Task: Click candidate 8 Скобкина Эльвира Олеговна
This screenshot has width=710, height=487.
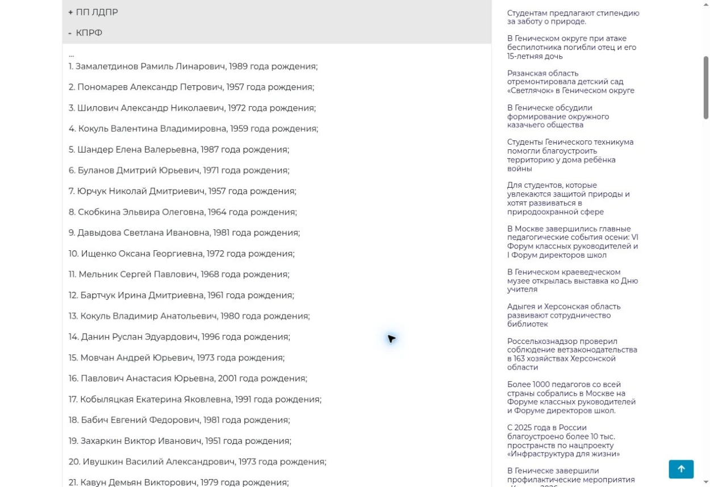Action: [x=183, y=212]
